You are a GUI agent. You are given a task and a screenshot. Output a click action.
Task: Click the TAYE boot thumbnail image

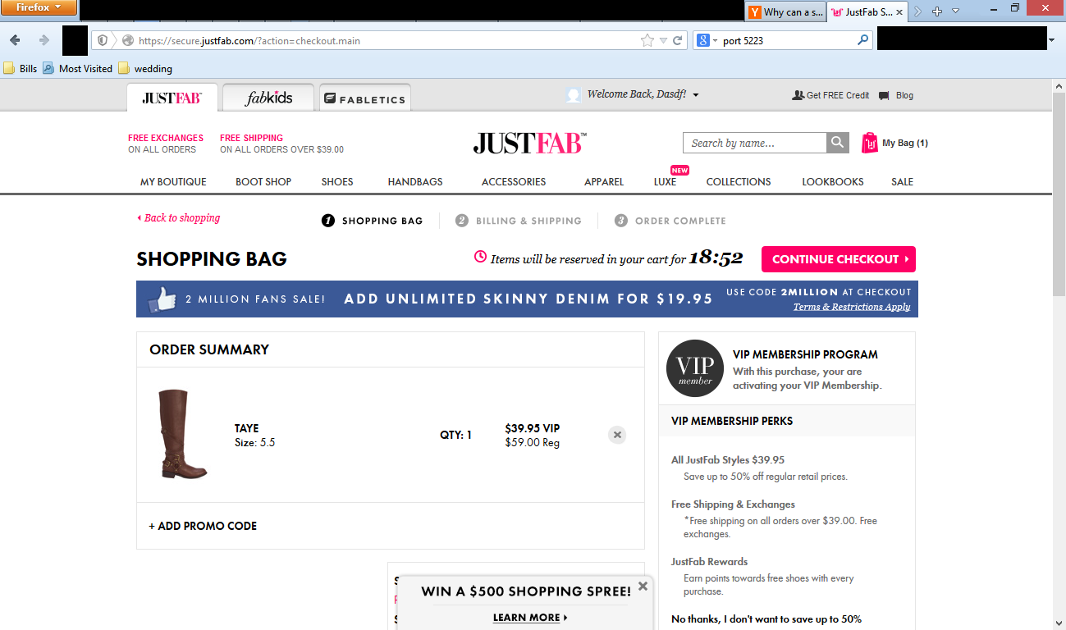click(181, 434)
